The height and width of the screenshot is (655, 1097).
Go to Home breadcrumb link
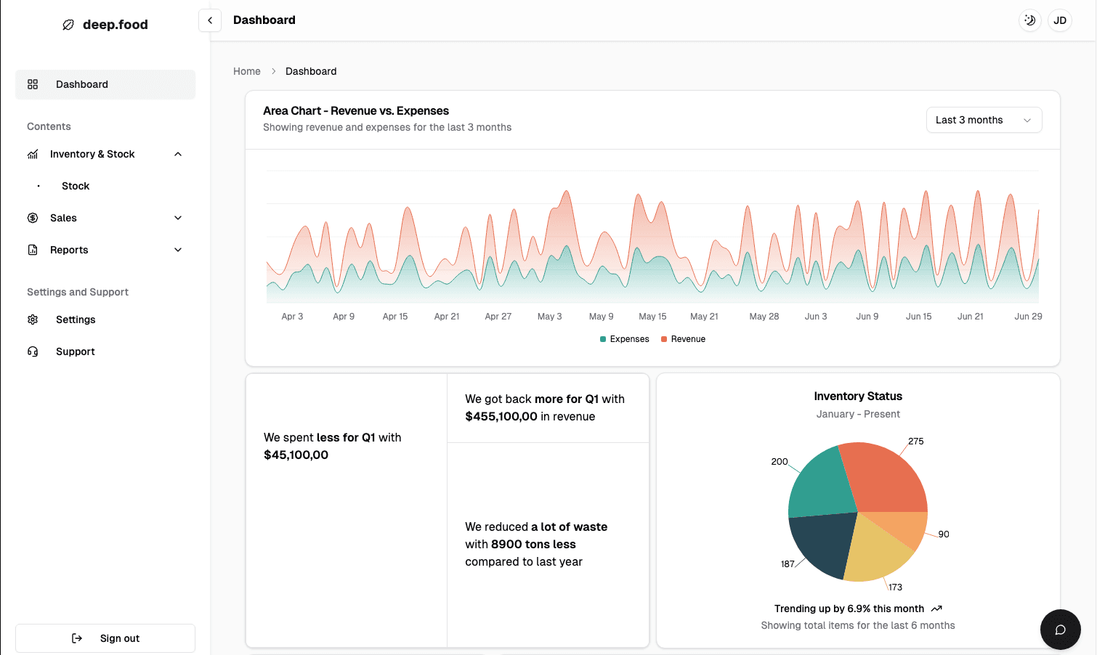click(247, 71)
